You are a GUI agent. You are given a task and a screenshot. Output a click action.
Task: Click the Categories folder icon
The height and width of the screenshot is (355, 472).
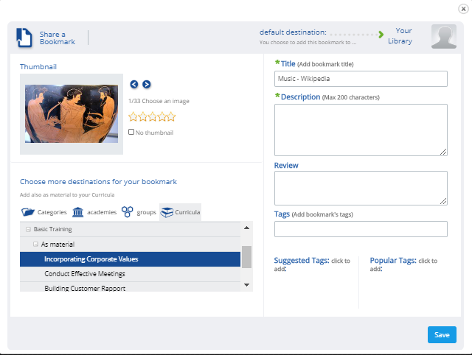pyautogui.click(x=28, y=212)
